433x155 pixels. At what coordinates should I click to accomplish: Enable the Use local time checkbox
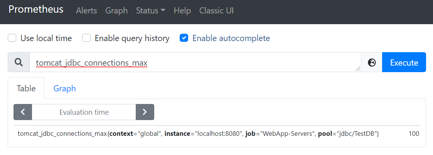12,38
